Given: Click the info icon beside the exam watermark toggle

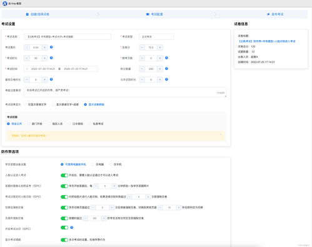Looking at the screenshot, I should point(72,228).
